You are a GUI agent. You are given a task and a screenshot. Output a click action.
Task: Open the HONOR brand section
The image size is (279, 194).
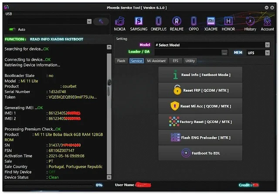pyautogui.click(x=228, y=24)
